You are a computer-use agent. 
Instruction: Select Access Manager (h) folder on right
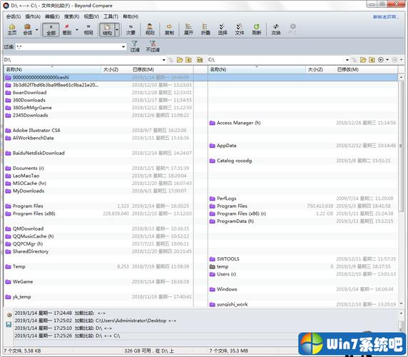[x=239, y=123]
